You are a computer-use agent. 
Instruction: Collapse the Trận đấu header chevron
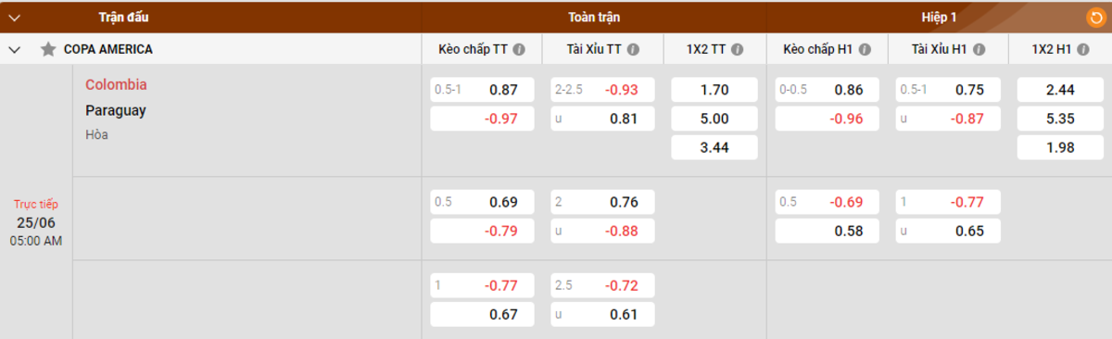pyautogui.click(x=14, y=18)
